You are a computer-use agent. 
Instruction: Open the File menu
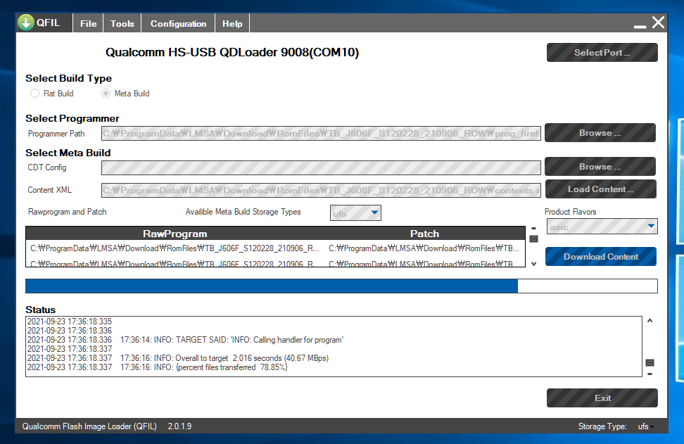(88, 23)
